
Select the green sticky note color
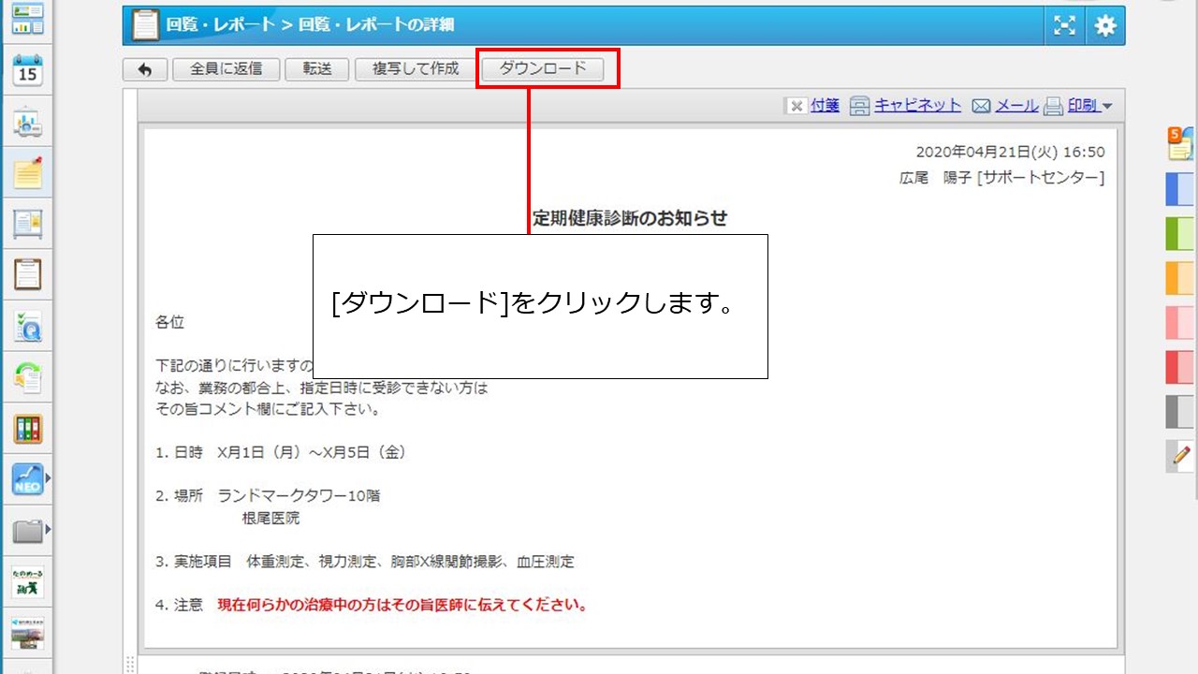point(1180,233)
